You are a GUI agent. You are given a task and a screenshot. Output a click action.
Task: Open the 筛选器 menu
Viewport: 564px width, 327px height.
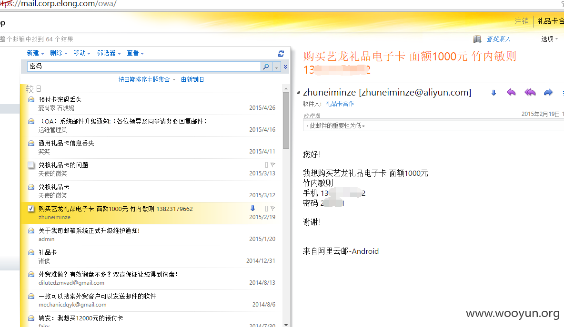109,53
